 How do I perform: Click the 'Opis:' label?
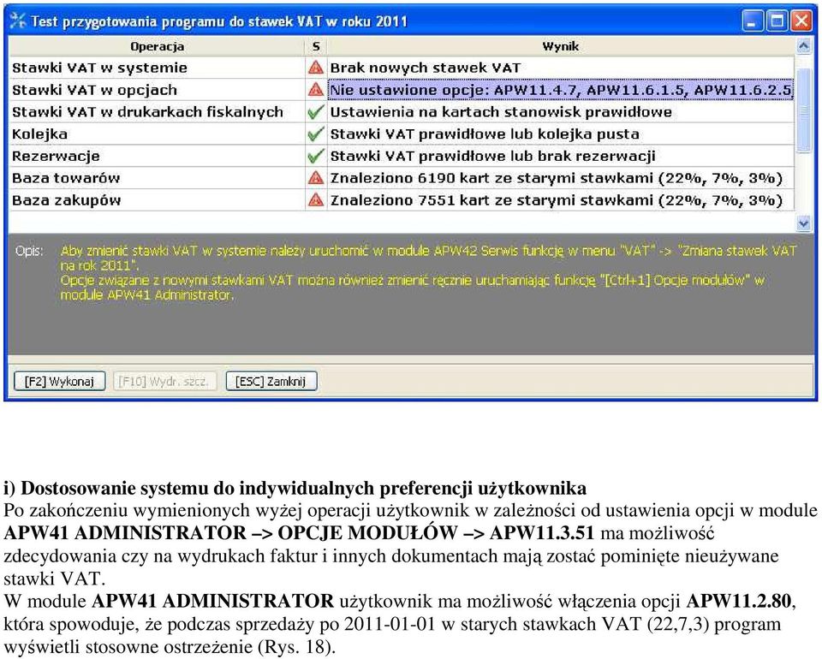[29, 251]
